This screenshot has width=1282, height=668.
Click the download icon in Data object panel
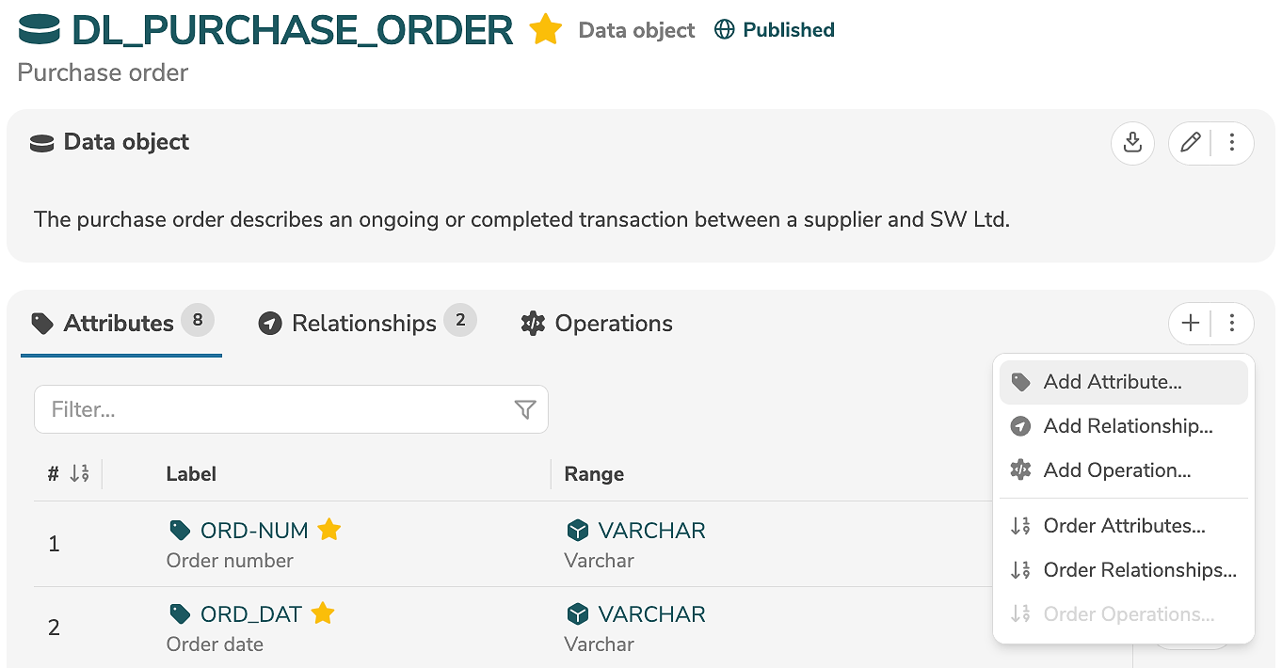pyautogui.click(x=1132, y=143)
